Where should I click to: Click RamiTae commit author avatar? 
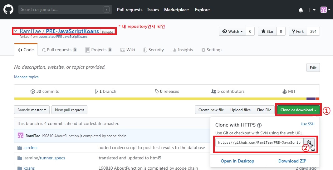20,136
